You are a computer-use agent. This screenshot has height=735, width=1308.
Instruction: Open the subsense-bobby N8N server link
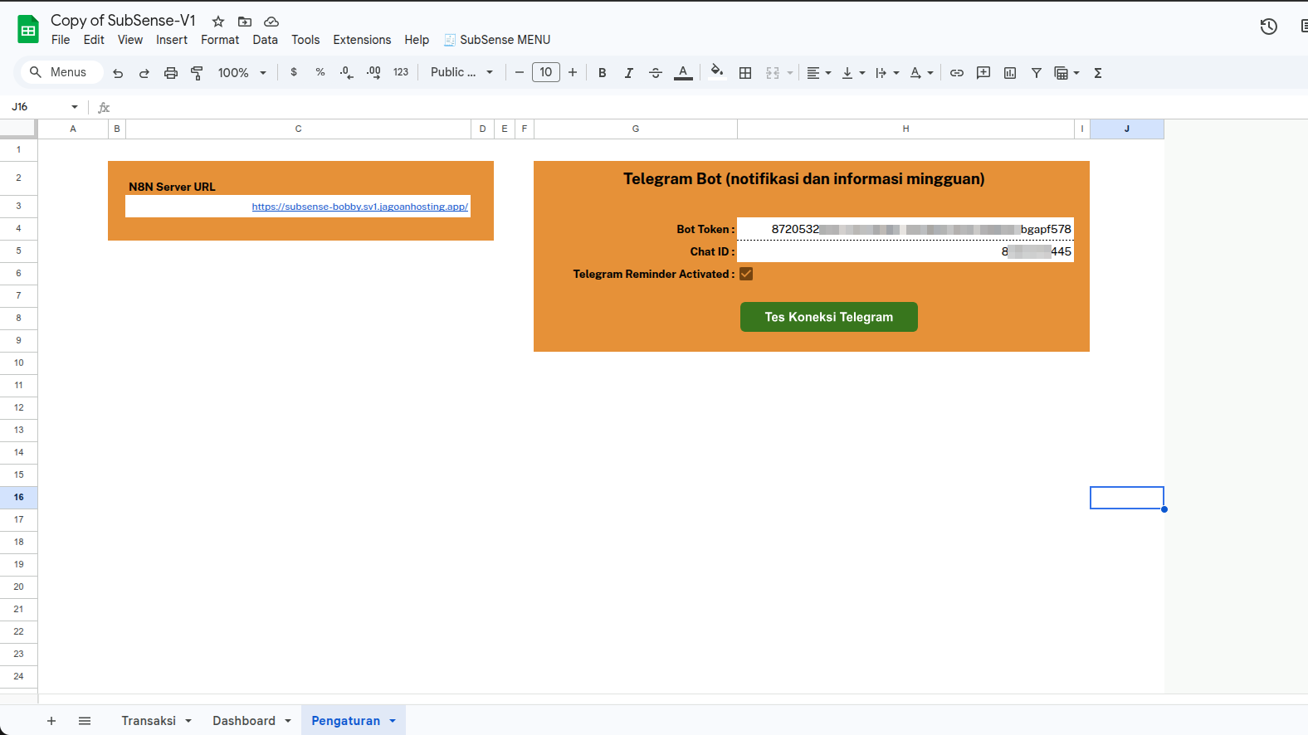coord(359,207)
